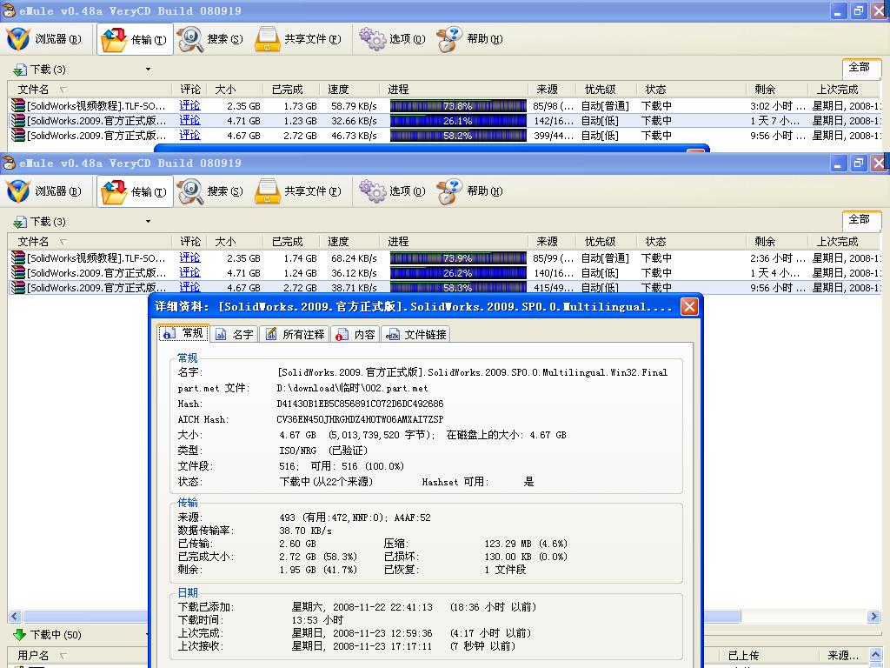Click file icon of 38.71 KB/s row

18,287
